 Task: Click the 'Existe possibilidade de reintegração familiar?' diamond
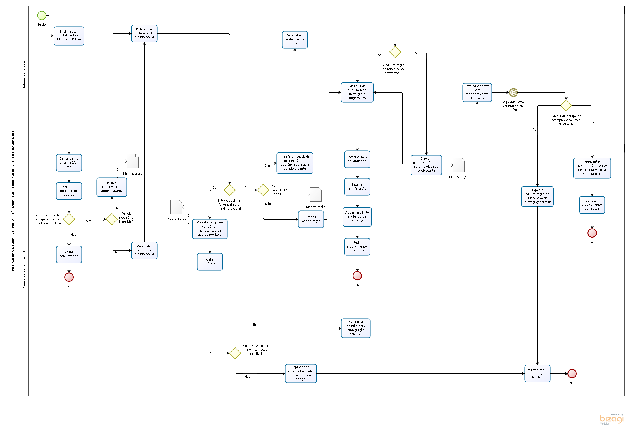pyautogui.click(x=235, y=353)
